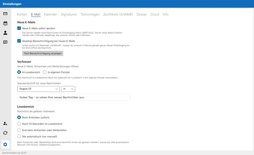The width and height of the screenshot is (254, 155).
Task: Open the chat message icon in sidebar
Action: pyautogui.click(x=5, y=42)
